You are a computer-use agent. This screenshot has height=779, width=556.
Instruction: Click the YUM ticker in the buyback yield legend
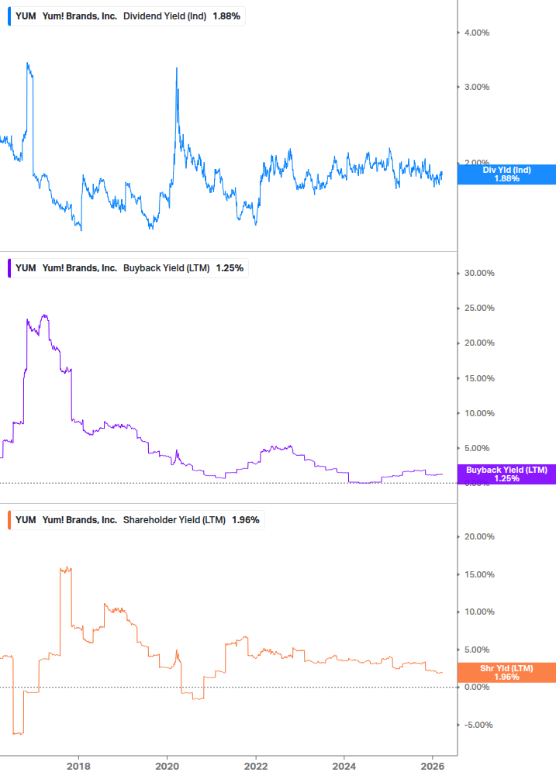26,268
